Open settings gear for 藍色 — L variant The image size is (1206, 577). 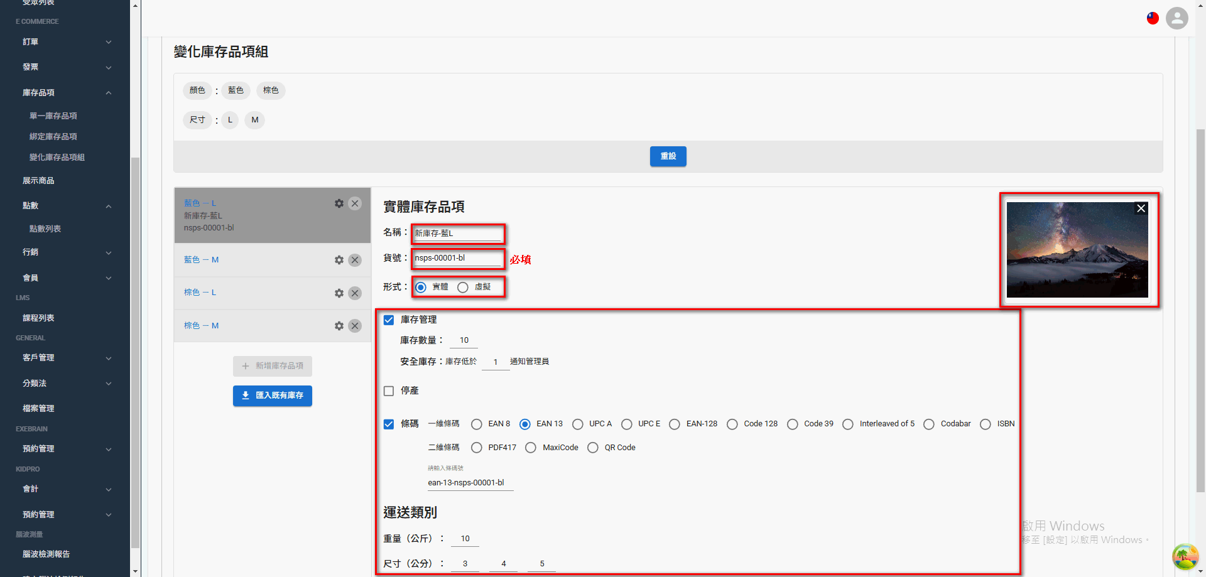point(339,203)
